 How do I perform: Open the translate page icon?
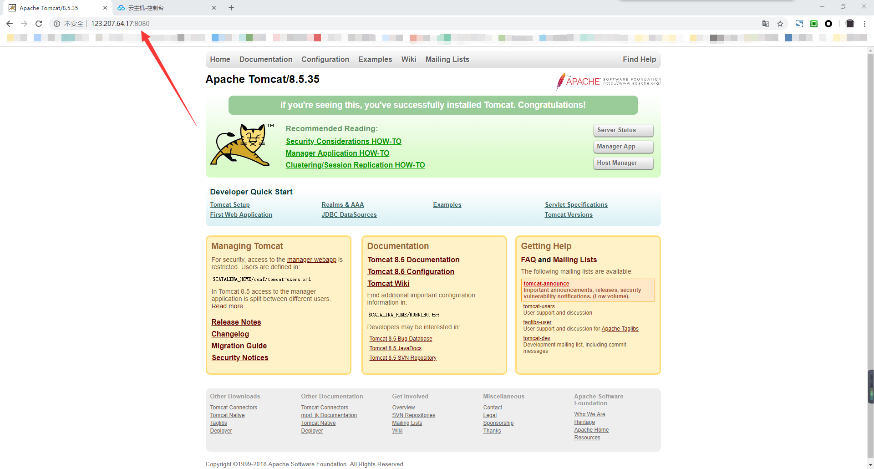pos(766,24)
